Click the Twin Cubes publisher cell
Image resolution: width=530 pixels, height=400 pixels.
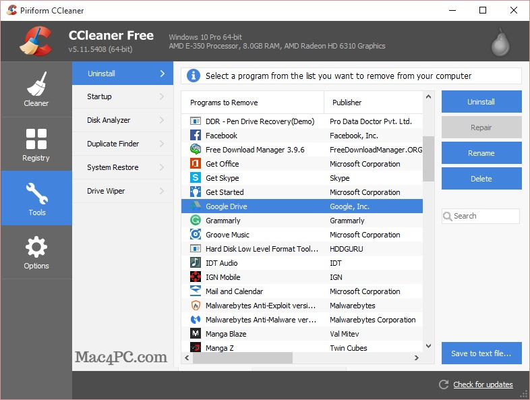pyautogui.click(x=349, y=348)
